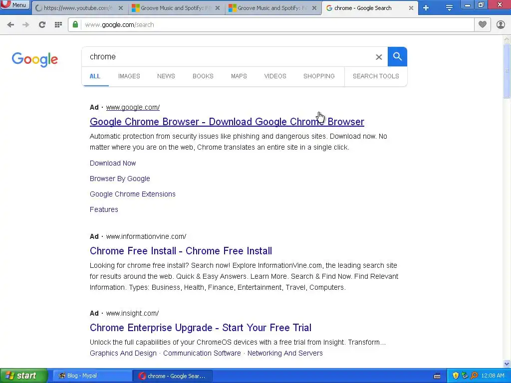The image size is (511, 383).
Task: Click the network tray icon beside the shield
Action: click(465, 376)
